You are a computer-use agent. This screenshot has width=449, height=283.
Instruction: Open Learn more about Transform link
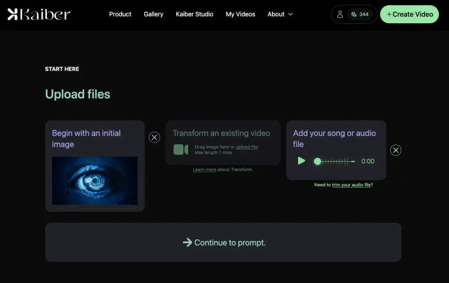click(x=204, y=170)
